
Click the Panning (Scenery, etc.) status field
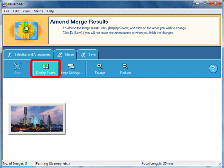88,163
